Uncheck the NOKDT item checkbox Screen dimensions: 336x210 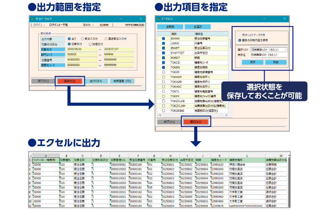click(163, 58)
